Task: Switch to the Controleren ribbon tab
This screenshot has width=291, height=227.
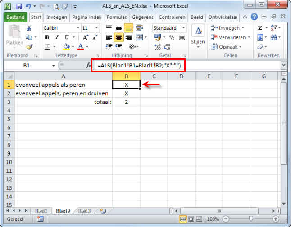Action: click(x=172, y=17)
